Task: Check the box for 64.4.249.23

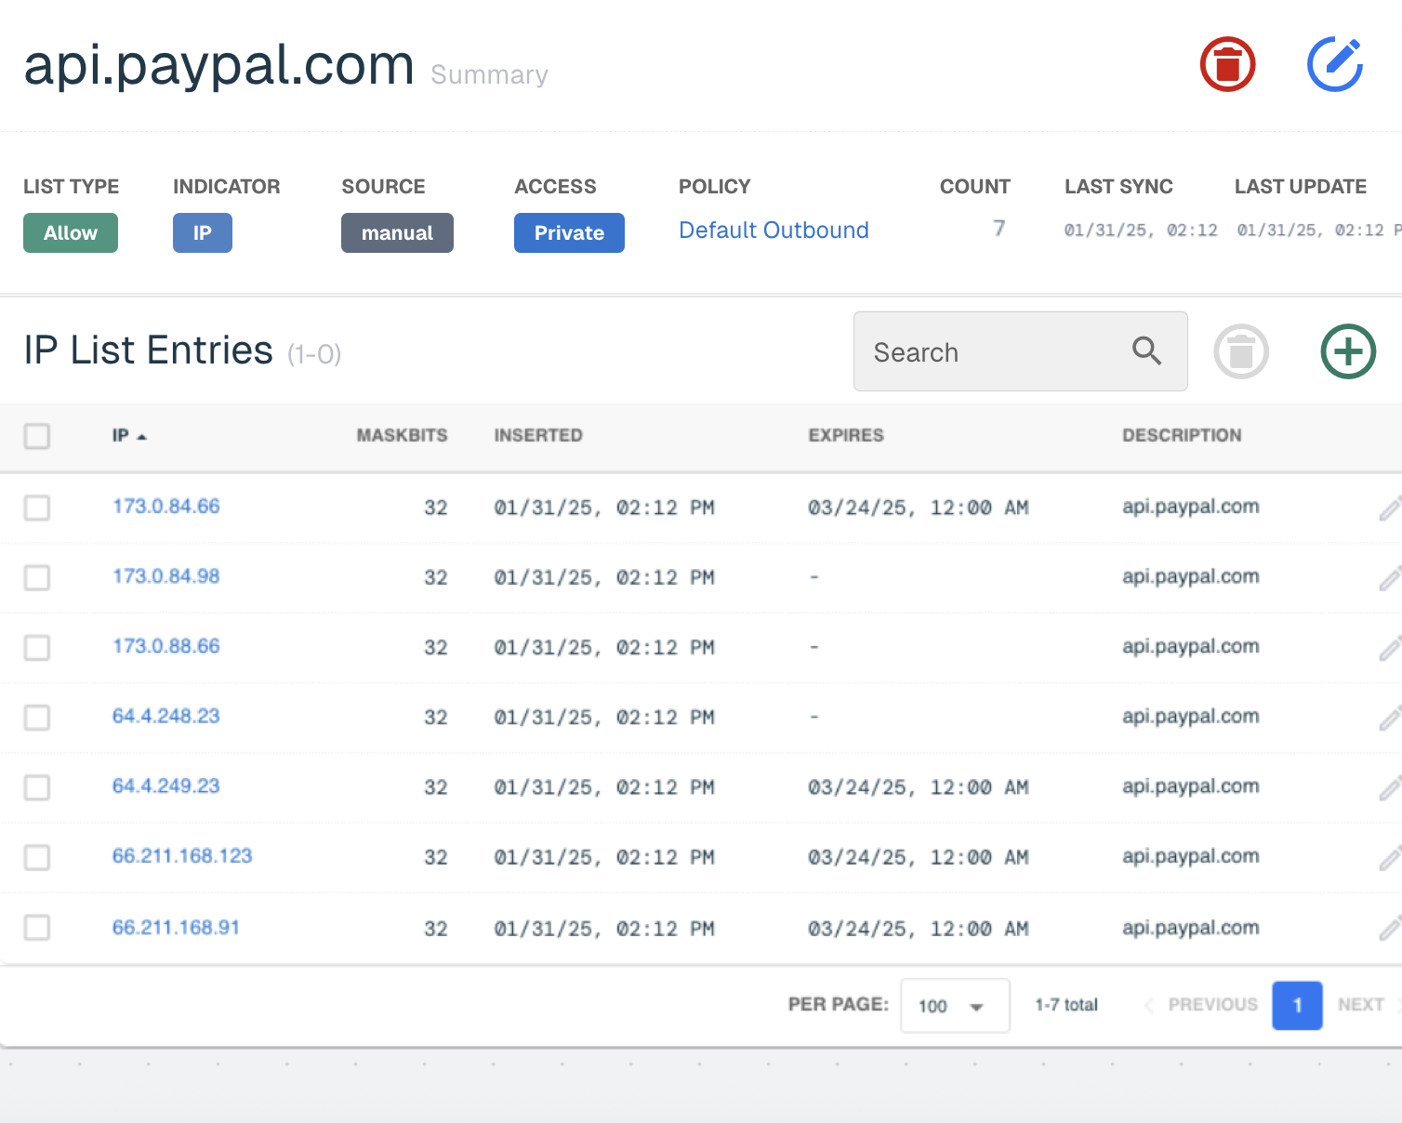Action: click(37, 787)
